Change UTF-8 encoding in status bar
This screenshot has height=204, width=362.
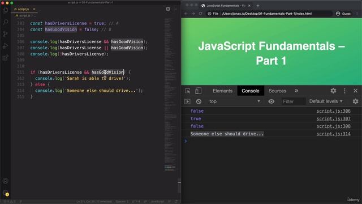click(136, 202)
